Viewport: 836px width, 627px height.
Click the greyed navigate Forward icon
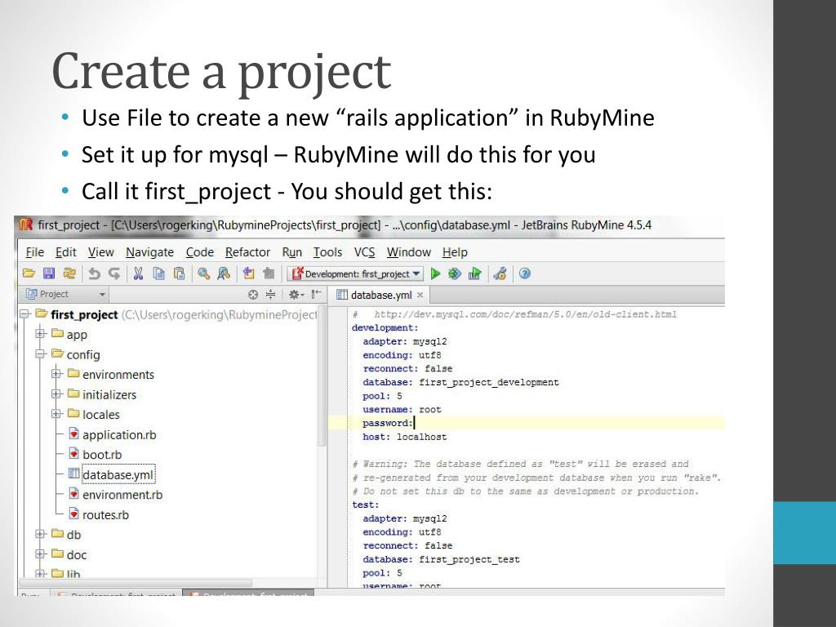pos(269,273)
